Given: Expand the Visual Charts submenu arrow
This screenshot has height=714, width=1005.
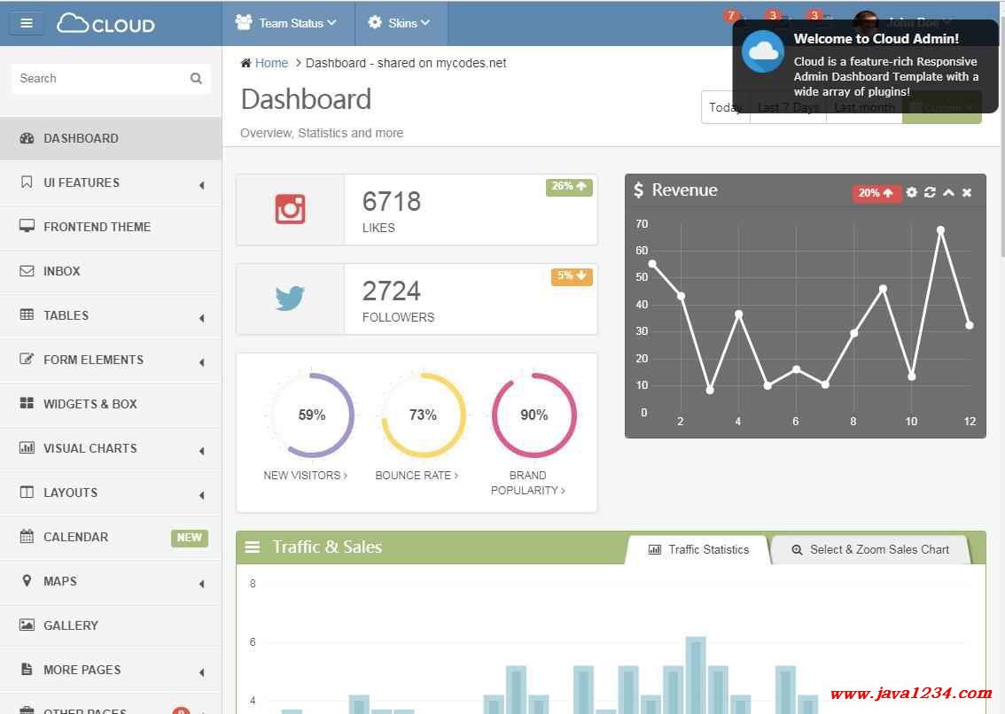Looking at the screenshot, I should (202, 451).
